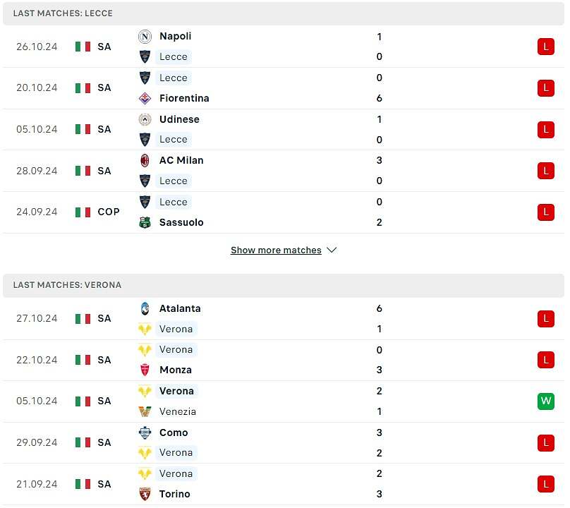Open the Show more matches link
The height and width of the screenshot is (508, 570).
[277, 251]
